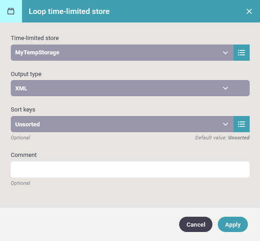
Task: Click the chevron in Output type field
Action: [225, 88]
